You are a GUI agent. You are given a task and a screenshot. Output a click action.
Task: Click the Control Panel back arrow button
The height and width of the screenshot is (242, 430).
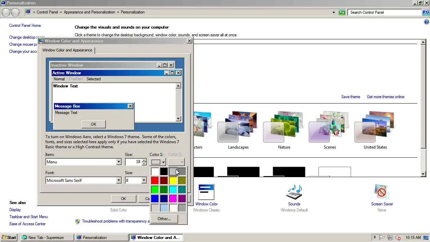(6, 12)
